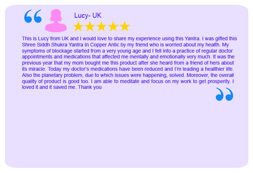Select the fourth yellow rating star
Viewport: 253px width, 173px height.
pyautogui.click(x=113, y=26)
